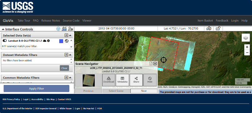
Task: Open the White House footer link
Action: (x=66, y=108)
